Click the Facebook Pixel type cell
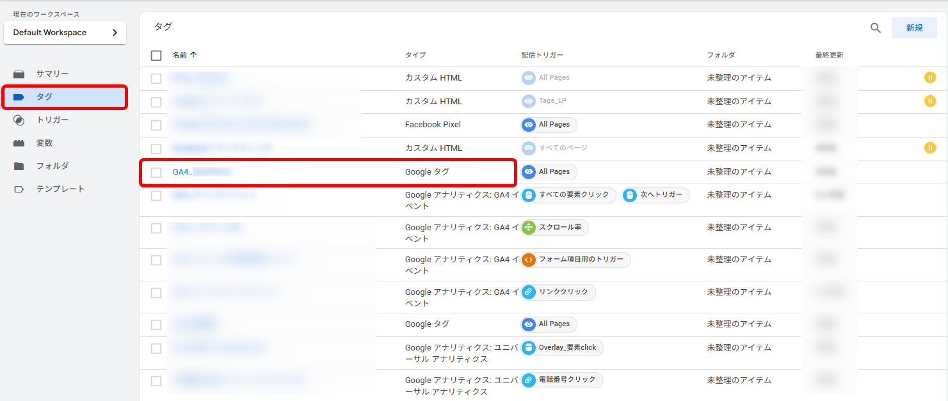Image resolution: width=948 pixels, height=401 pixels. [433, 125]
